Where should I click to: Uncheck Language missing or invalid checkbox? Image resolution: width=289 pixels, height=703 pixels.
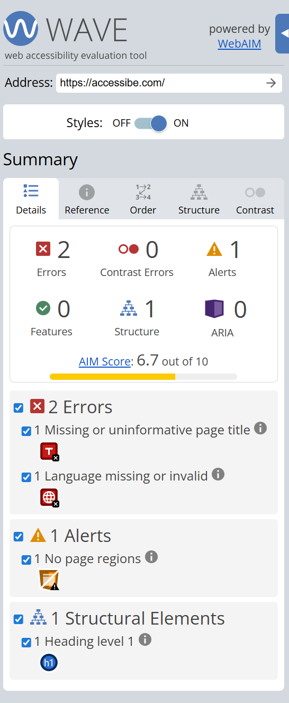(26, 477)
